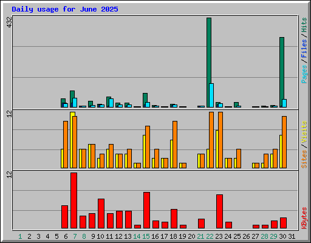Click green day label 29 on the x-axis
This screenshot has height=243, width=311.
click(273, 236)
